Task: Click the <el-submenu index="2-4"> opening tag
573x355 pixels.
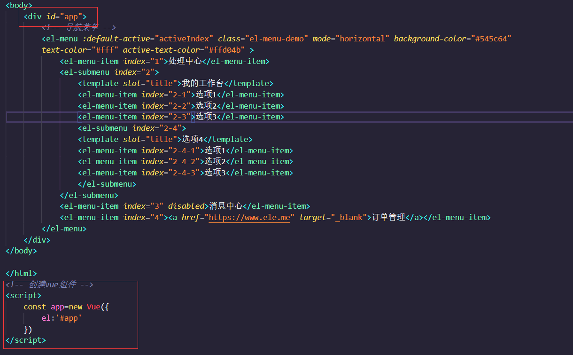Action: tap(132, 128)
